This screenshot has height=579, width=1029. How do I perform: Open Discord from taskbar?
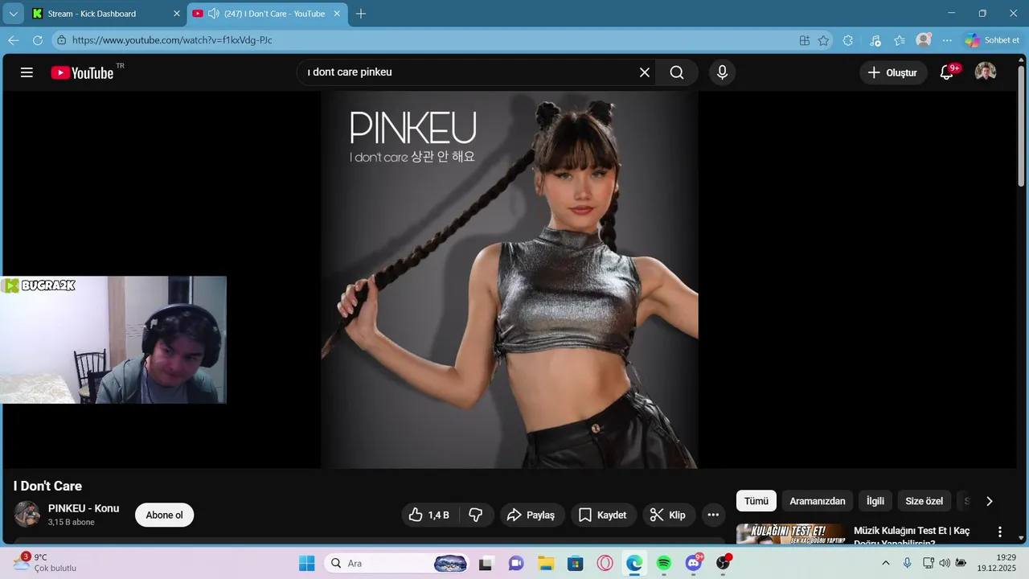coord(694,563)
